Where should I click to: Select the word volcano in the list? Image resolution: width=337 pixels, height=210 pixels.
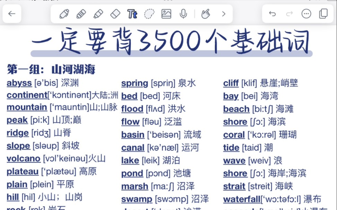pos(23,158)
